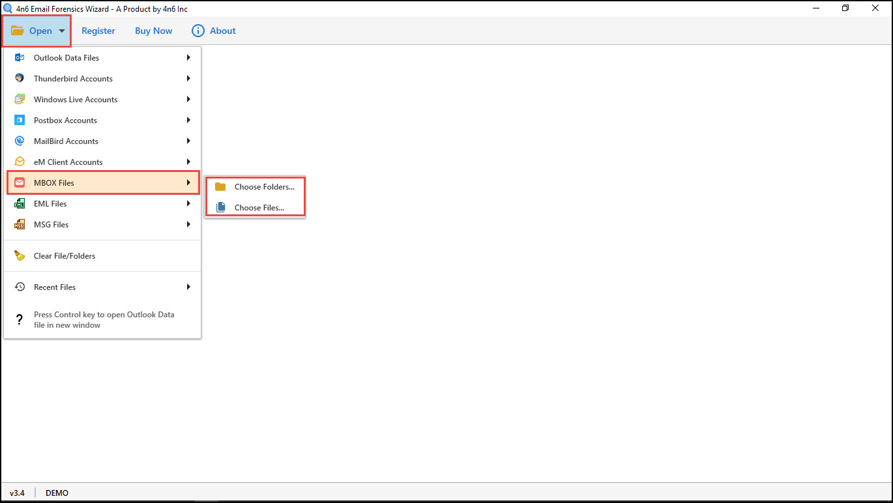Close the 4n6 Email Forensics Wizard

tap(875, 8)
